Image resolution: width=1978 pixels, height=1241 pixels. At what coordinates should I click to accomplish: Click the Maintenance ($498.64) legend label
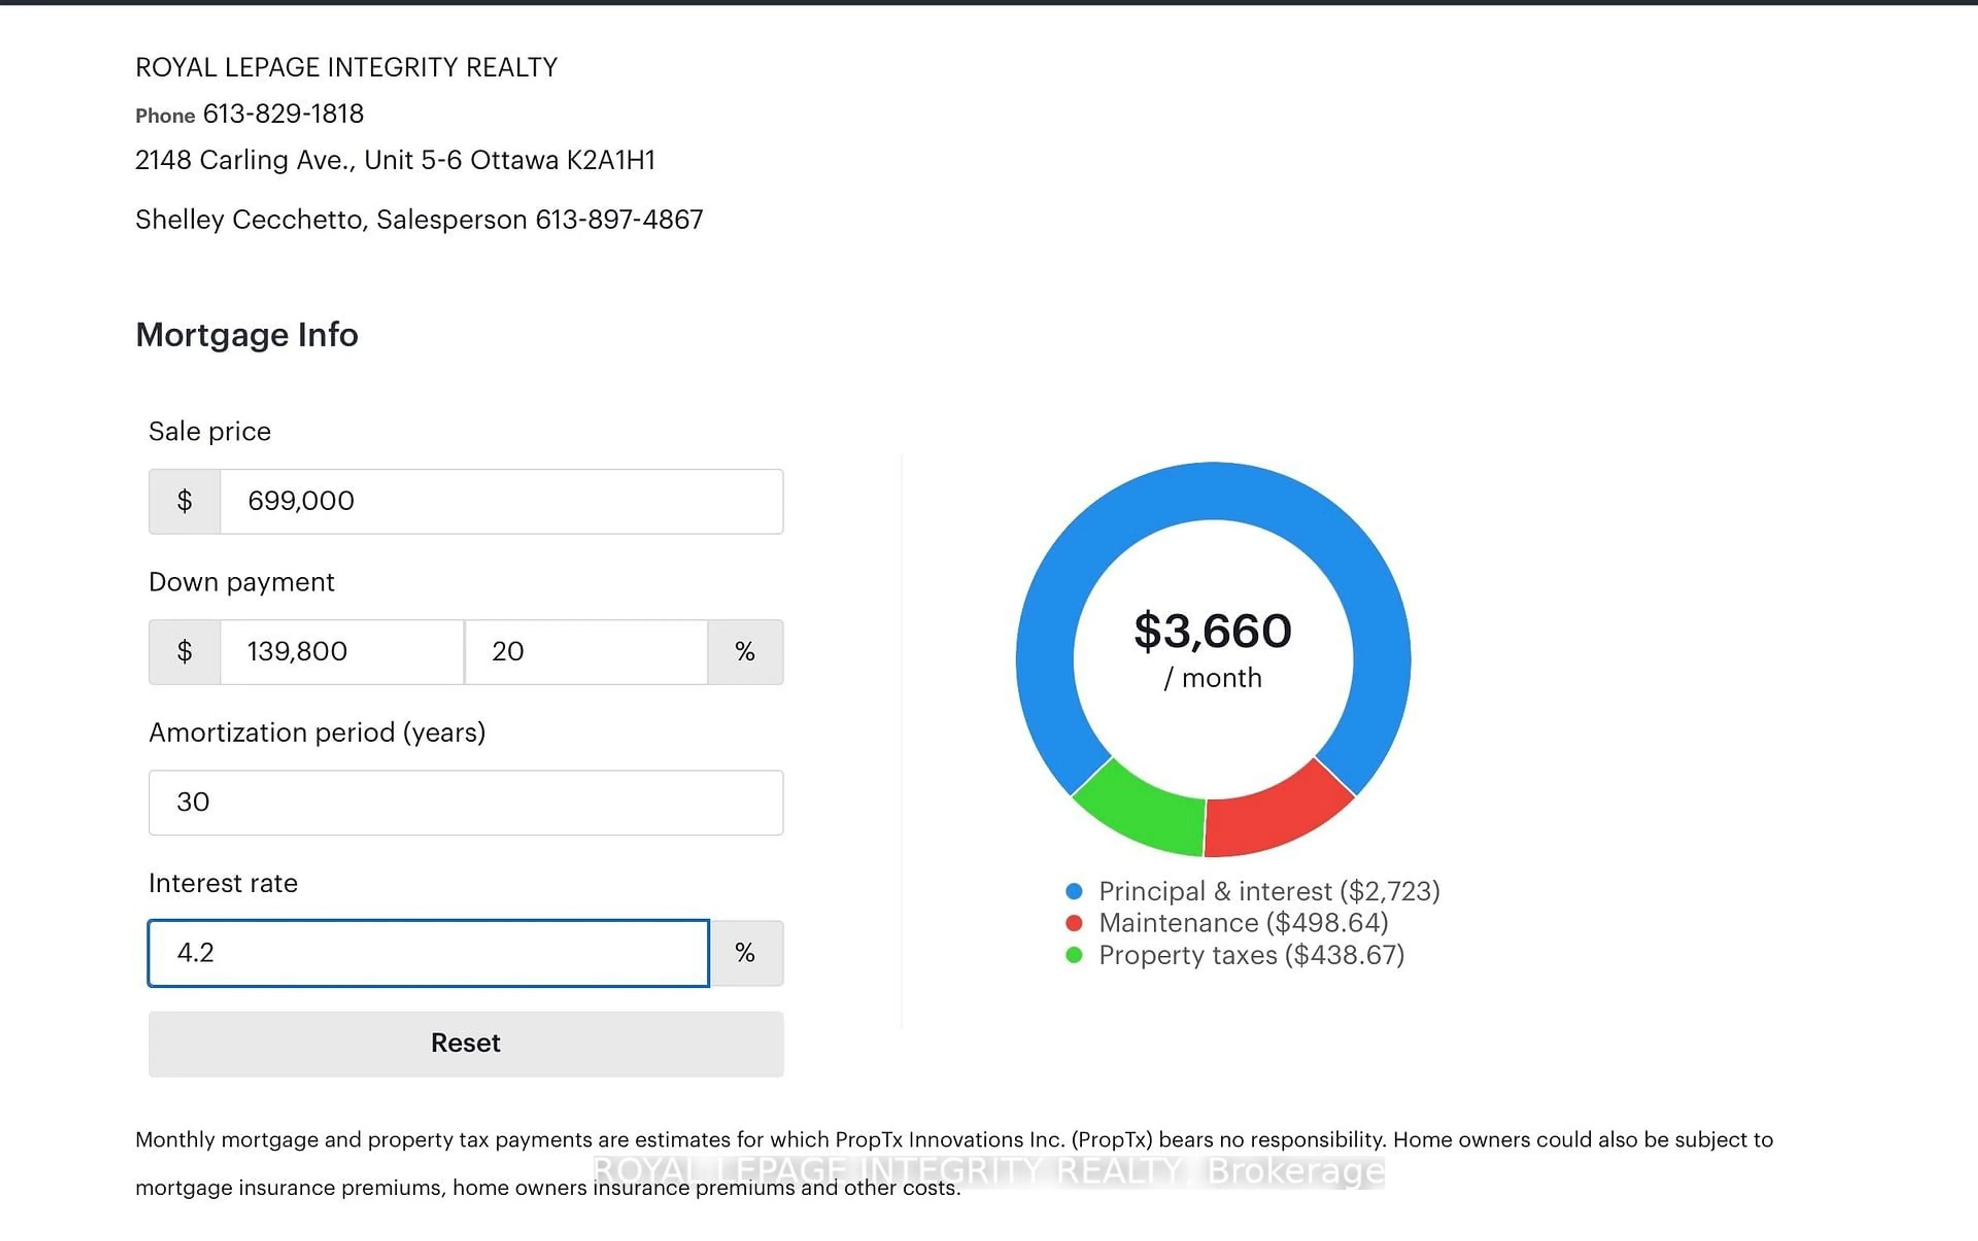click(1243, 923)
